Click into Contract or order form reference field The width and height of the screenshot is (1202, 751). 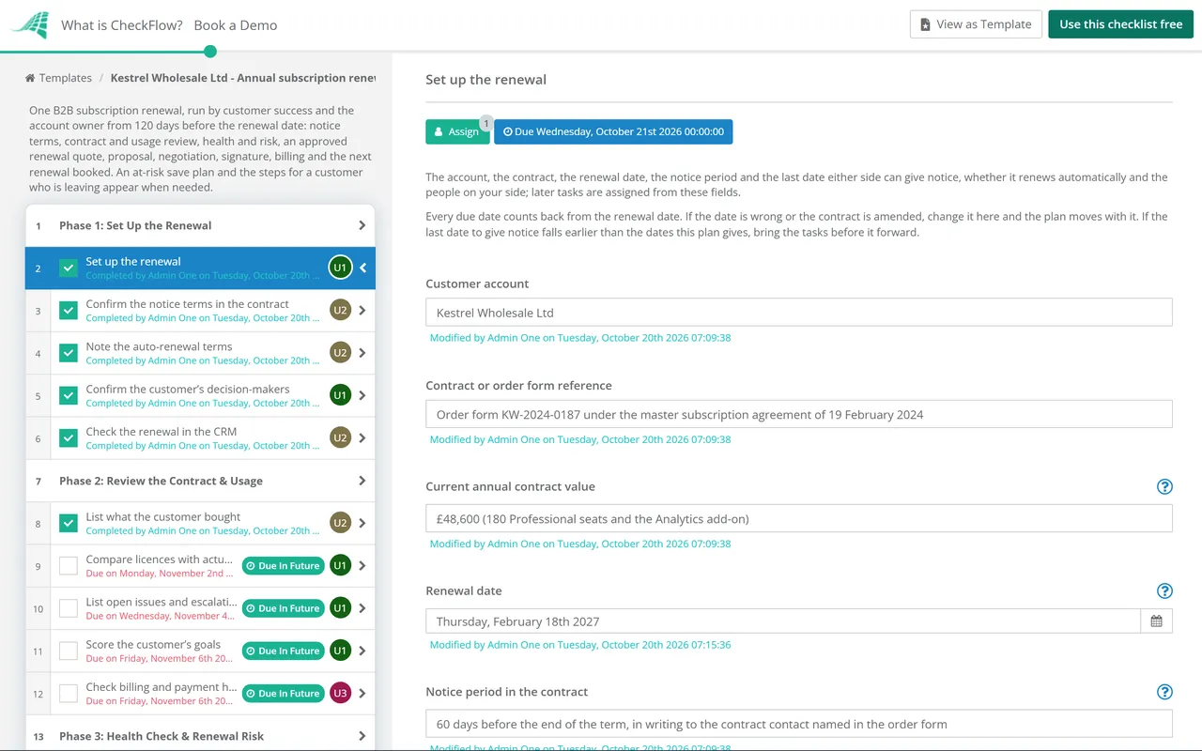798,414
